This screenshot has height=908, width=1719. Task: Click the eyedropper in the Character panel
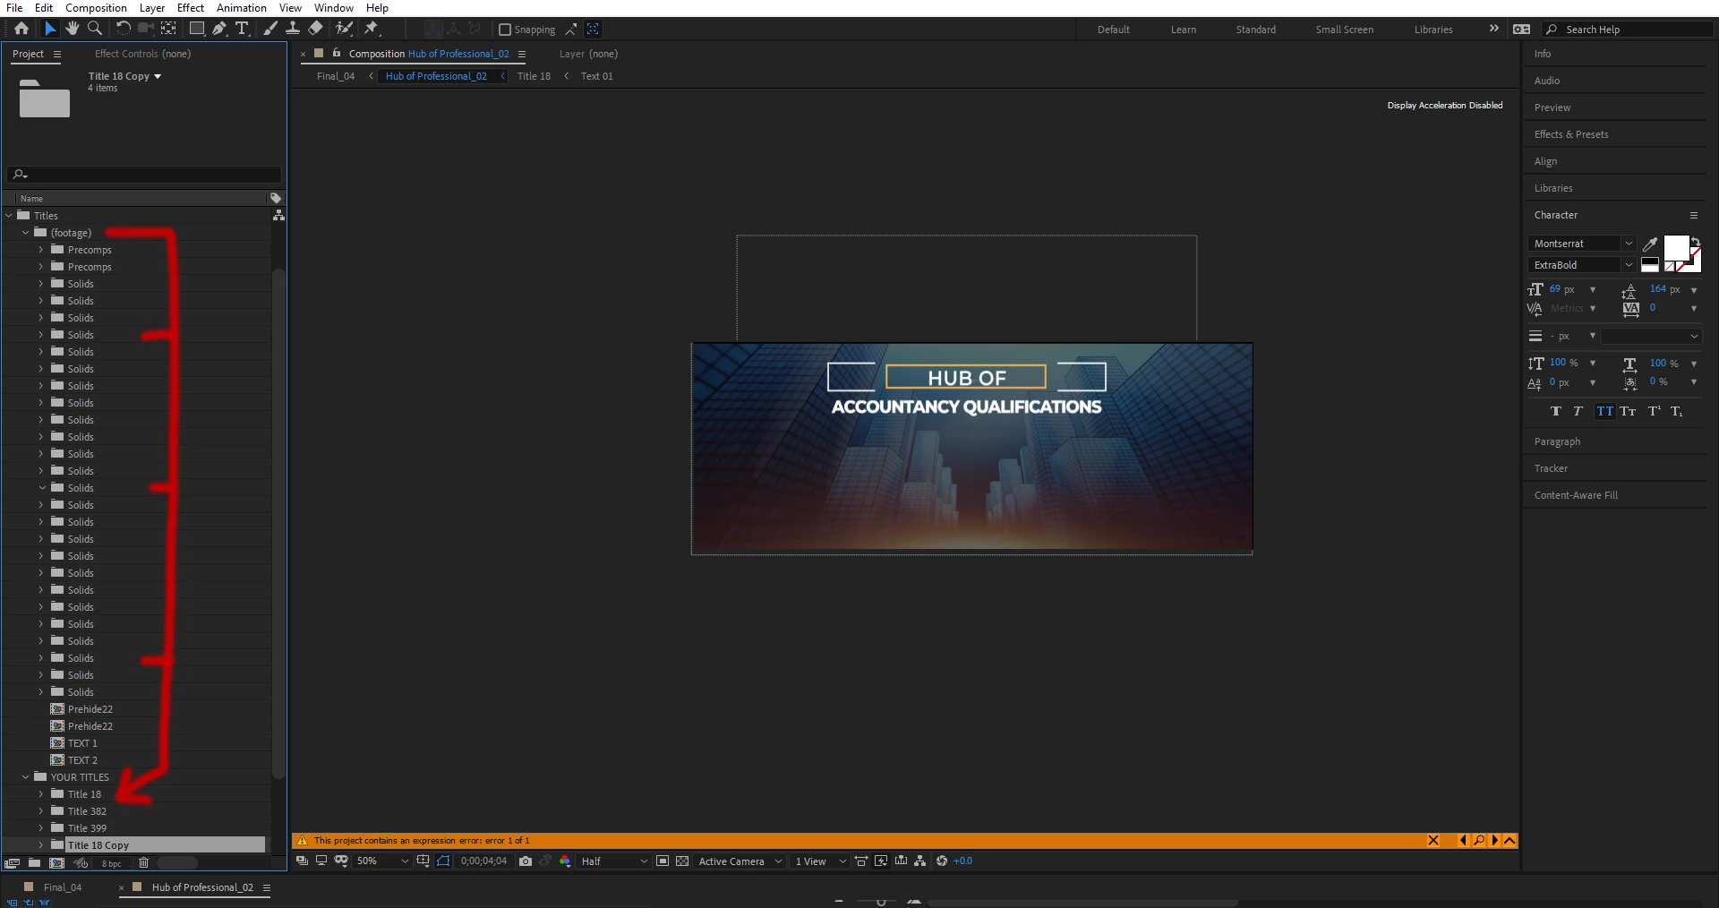1650,244
